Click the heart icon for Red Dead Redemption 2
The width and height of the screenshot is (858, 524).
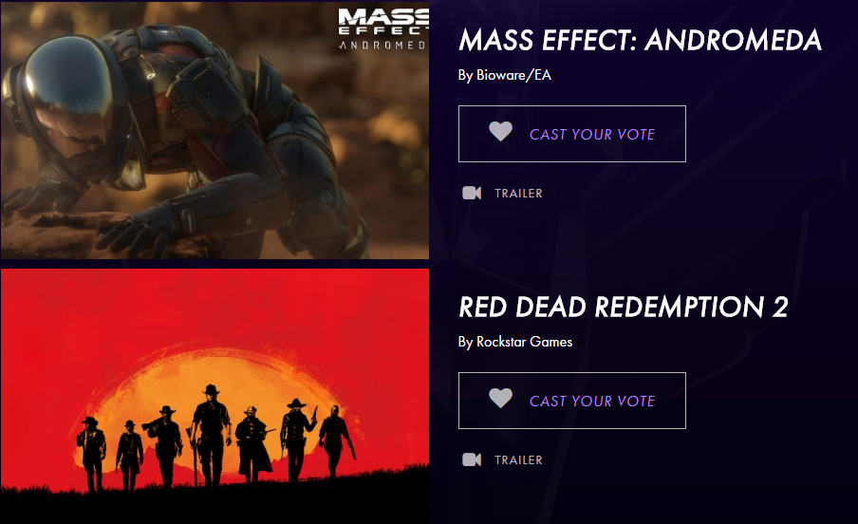pyautogui.click(x=500, y=398)
